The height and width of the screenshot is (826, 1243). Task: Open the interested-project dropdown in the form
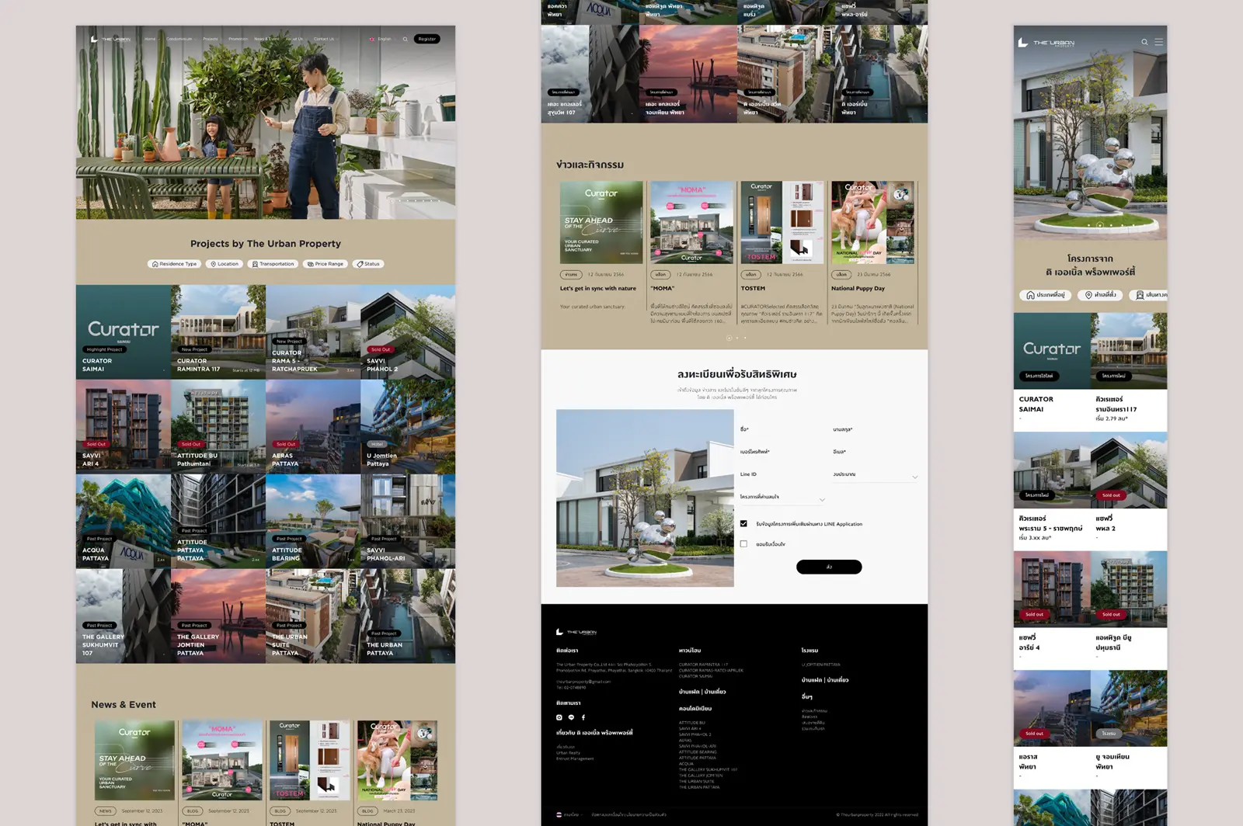coord(782,498)
